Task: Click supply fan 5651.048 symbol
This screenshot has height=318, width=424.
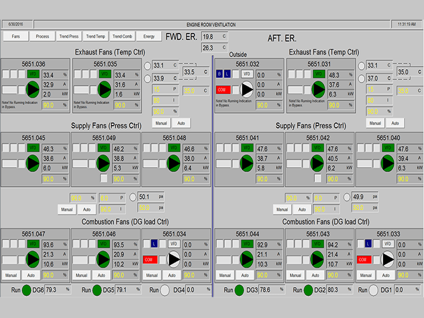Action: point(174,163)
